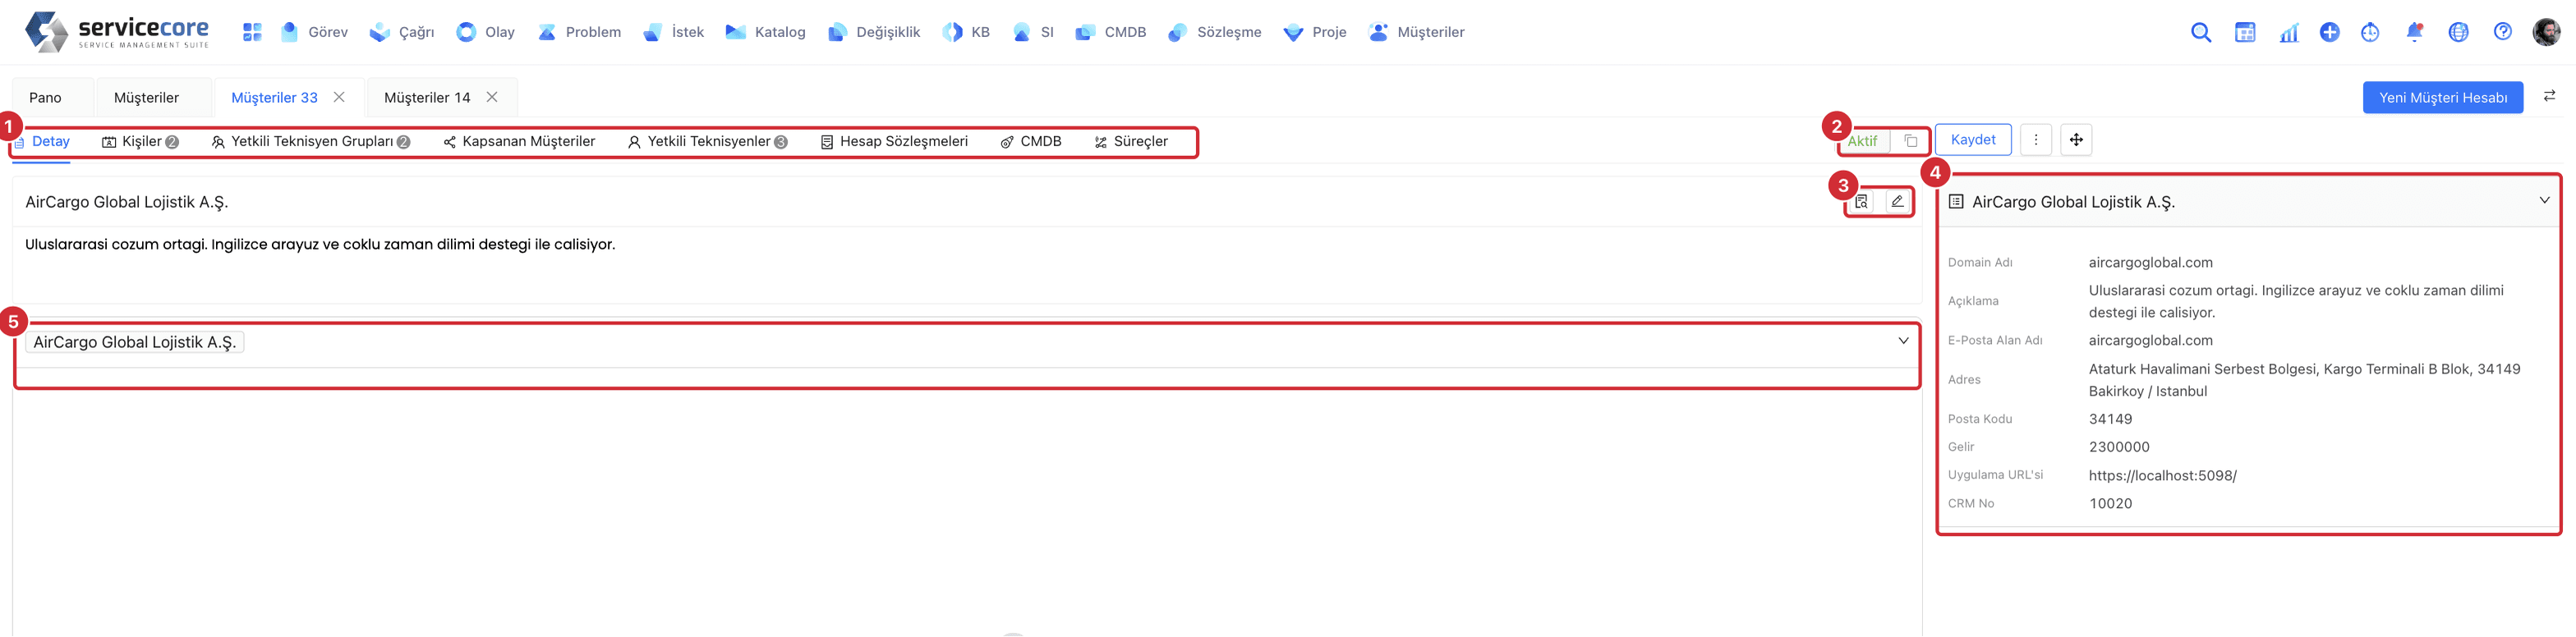Open the stopwatch timer icon
Screen dimensions: 2576x637
click(x=2370, y=32)
